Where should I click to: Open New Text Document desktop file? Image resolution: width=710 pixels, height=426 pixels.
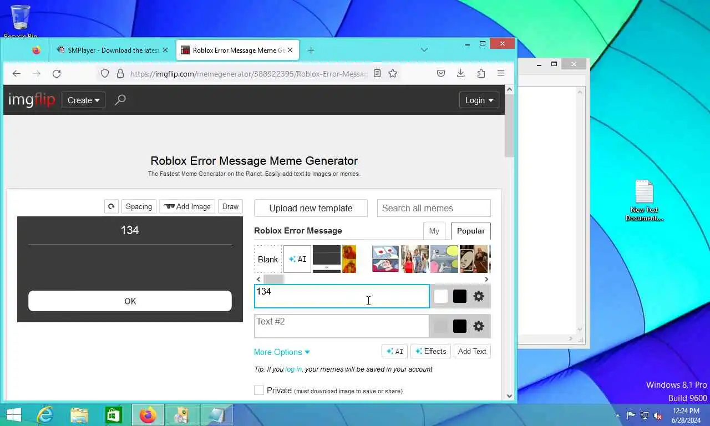[x=645, y=200]
